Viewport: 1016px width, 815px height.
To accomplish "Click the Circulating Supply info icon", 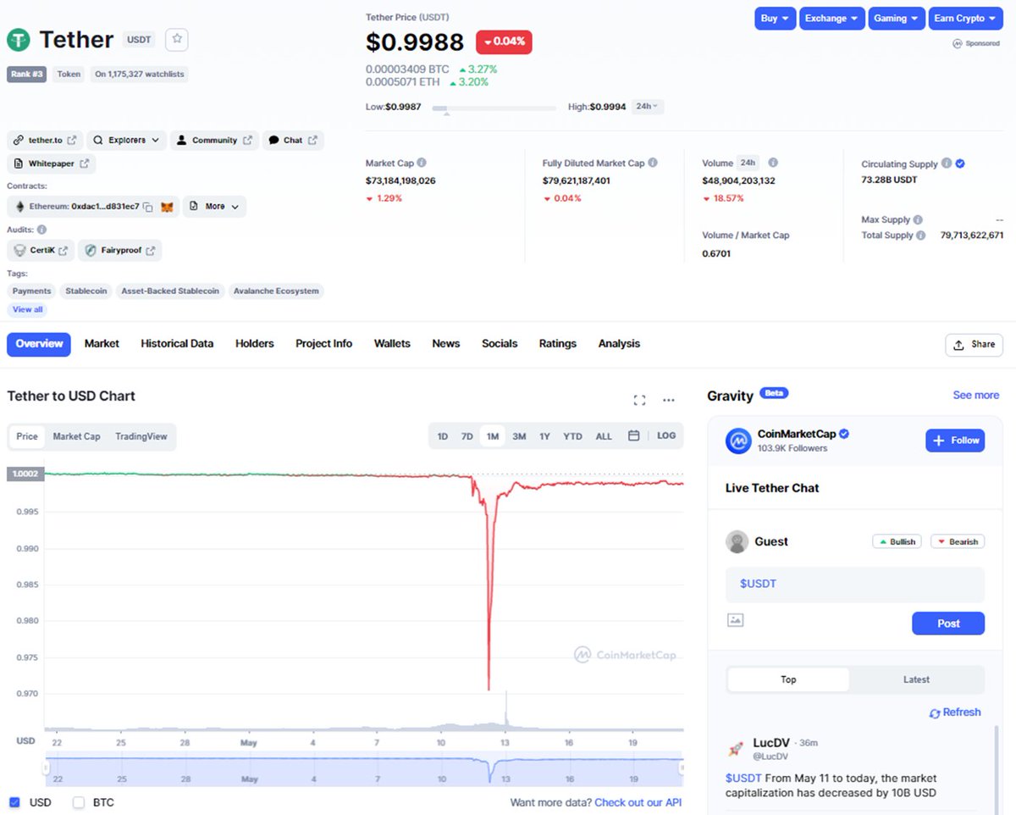I will (x=947, y=164).
